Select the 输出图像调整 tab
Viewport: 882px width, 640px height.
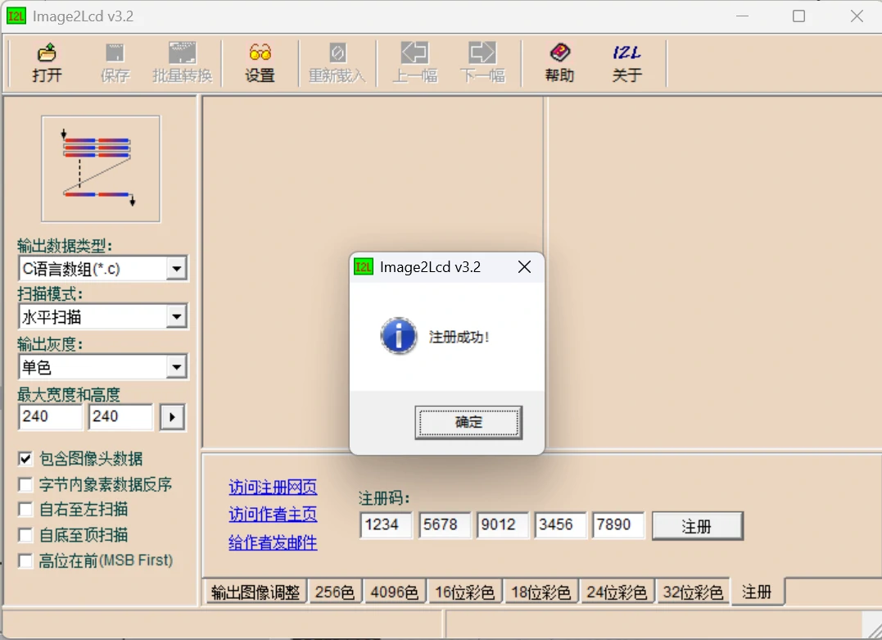[x=255, y=592]
